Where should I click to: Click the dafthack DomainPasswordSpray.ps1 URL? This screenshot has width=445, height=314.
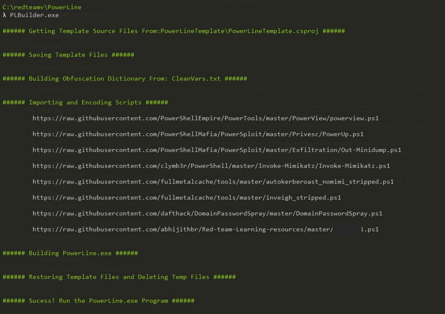[208, 213]
